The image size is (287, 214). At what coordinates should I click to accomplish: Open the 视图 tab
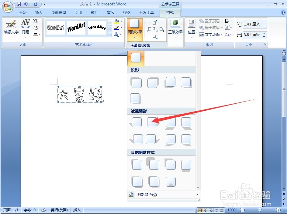click(x=126, y=13)
